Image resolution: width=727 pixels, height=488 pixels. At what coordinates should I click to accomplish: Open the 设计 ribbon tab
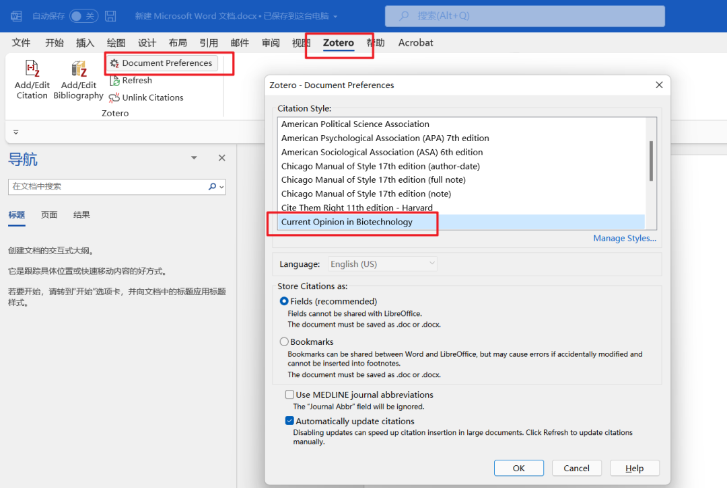(147, 43)
